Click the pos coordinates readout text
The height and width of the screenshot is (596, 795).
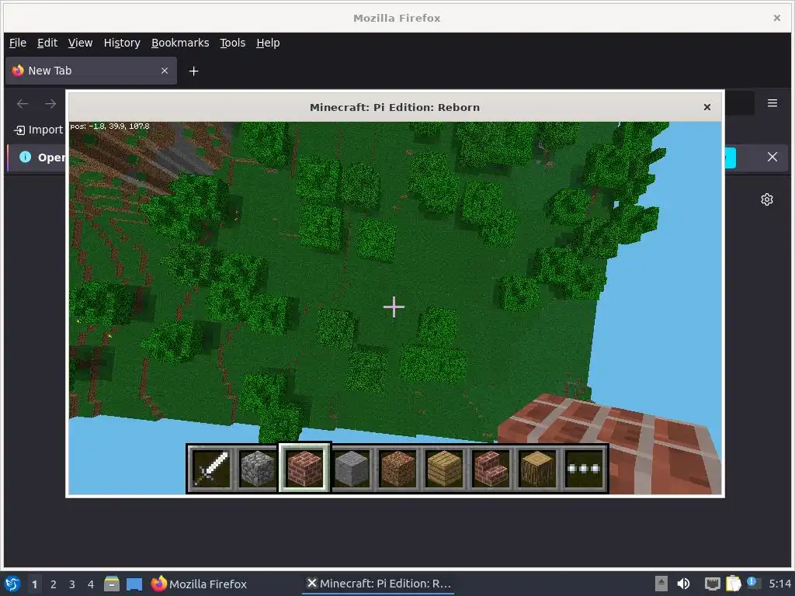click(109, 126)
